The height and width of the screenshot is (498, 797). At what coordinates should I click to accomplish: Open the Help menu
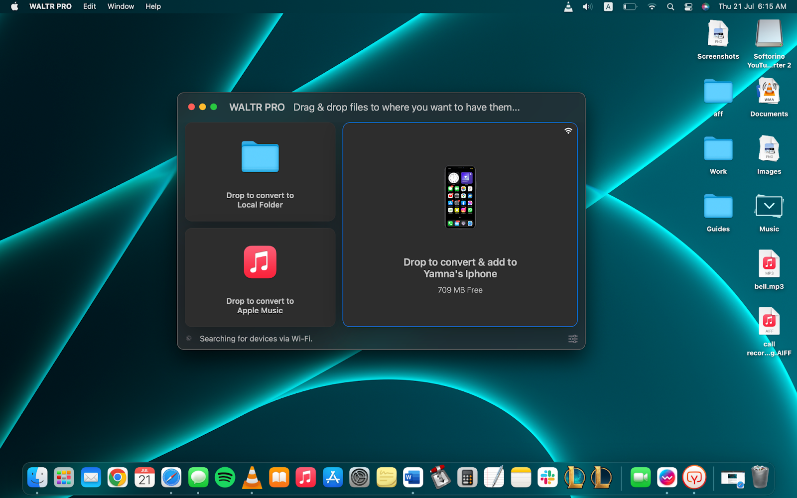coord(153,6)
